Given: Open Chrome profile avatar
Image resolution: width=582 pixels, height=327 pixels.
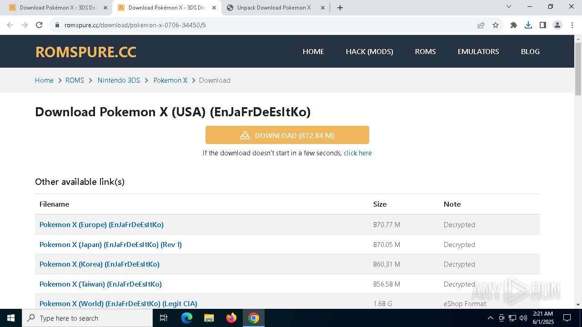Looking at the screenshot, I should [557, 25].
